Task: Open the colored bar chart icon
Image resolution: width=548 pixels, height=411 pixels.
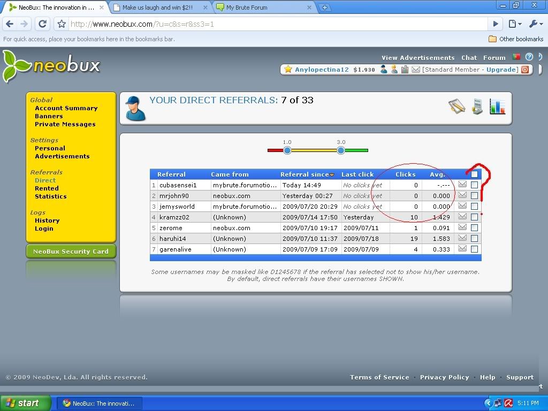Action: tap(497, 106)
